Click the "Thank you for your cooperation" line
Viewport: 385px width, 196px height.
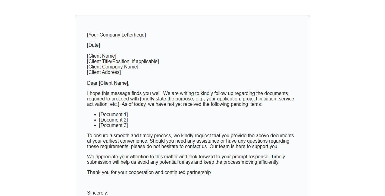[149, 172]
